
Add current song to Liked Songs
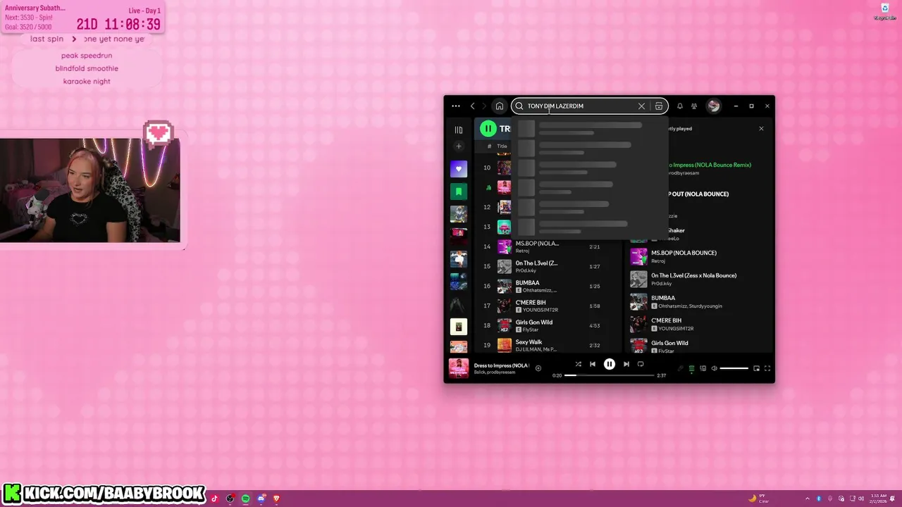(x=538, y=368)
